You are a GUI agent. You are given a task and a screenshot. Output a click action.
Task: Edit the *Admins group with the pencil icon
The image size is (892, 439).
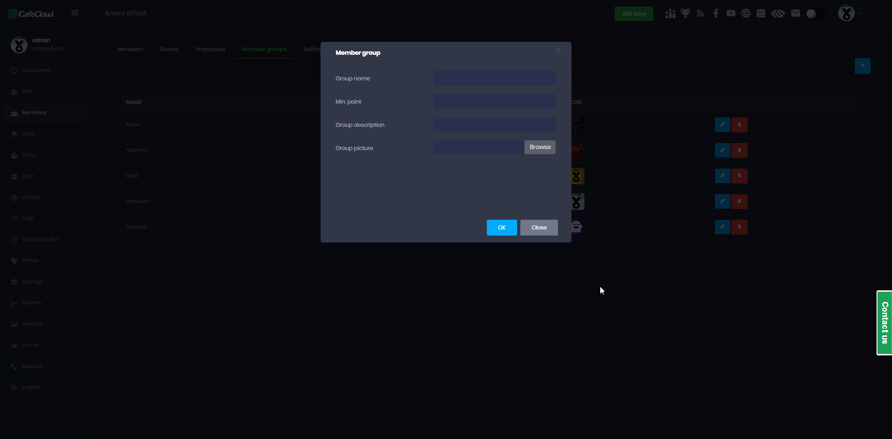click(722, 151)
